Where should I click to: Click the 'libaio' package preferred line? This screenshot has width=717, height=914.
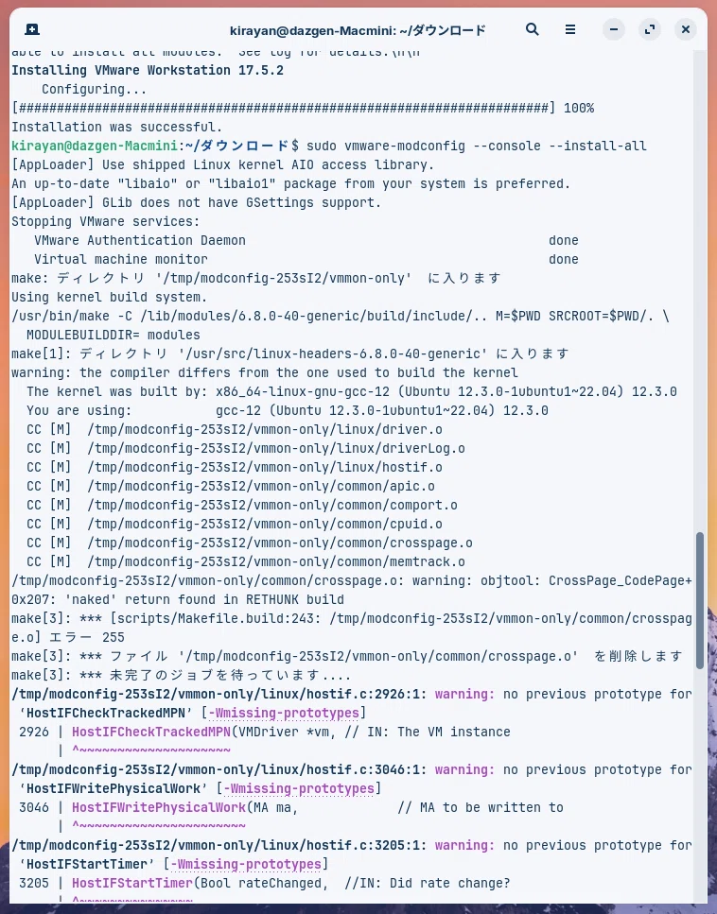[x=291, y=183]
